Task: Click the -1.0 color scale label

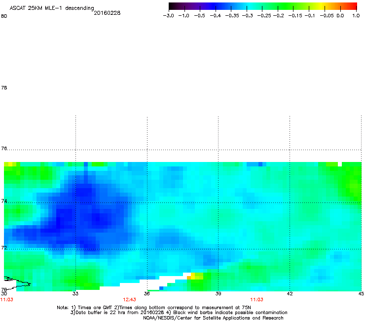Action: (183, 16)
